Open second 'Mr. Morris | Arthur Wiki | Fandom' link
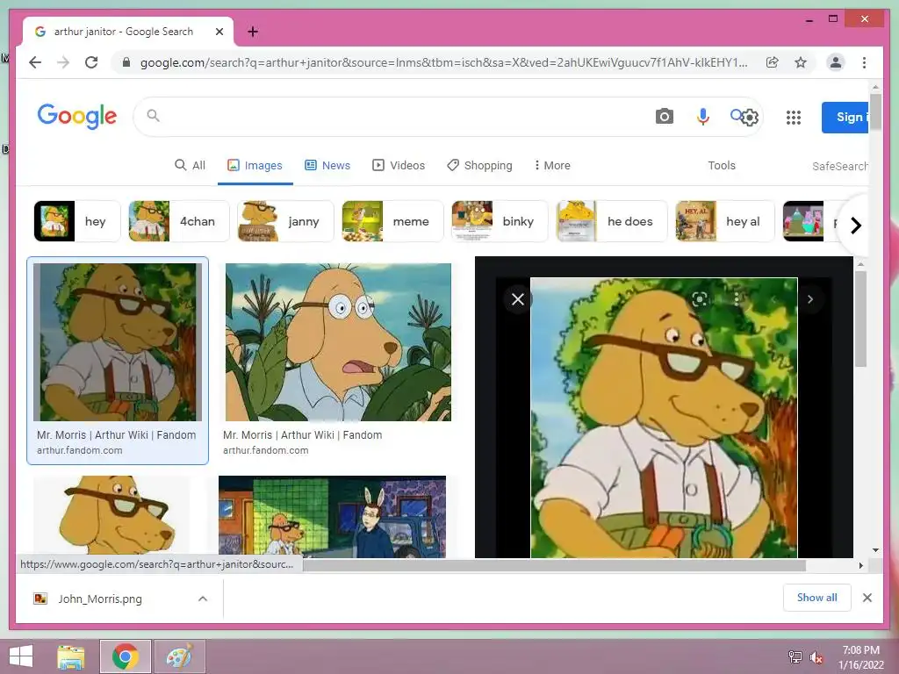This screenshot has height=674, width=899. pyautogui.click(x=303, y=435)
